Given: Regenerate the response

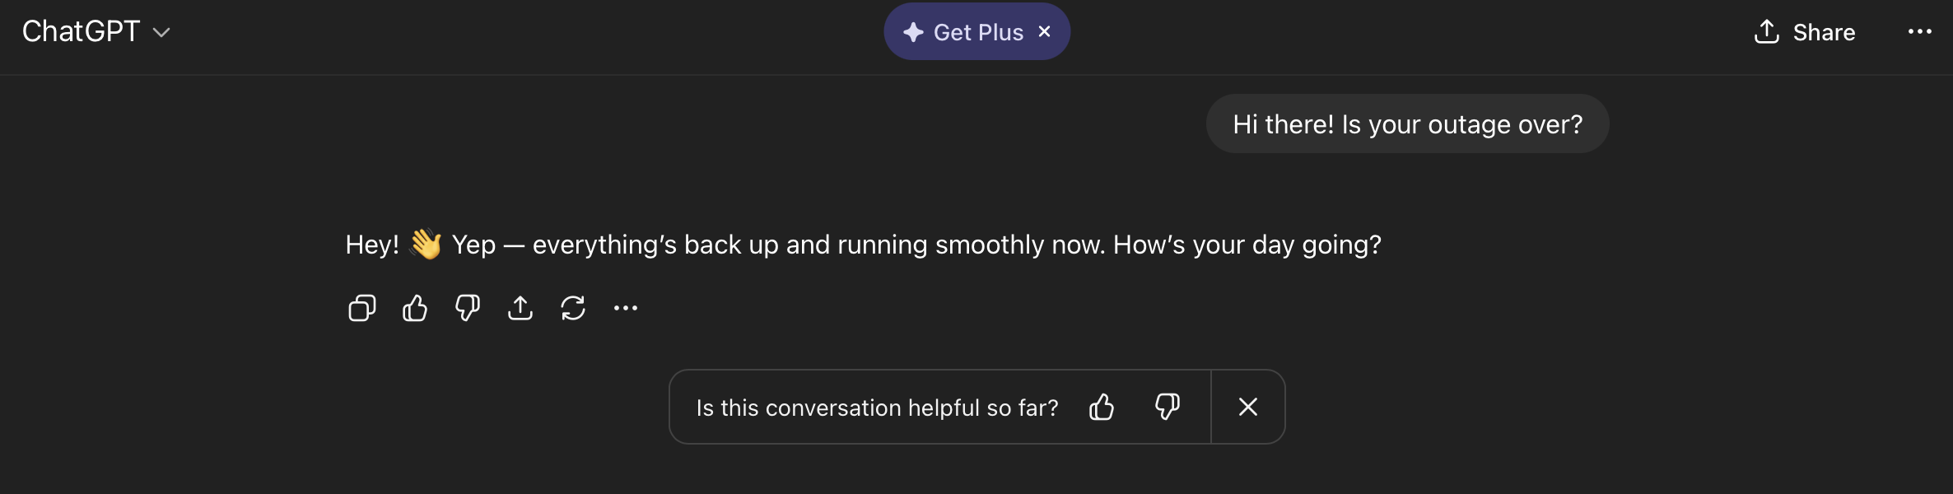Looking at the screenshot, I should pyautogui.click(x=573, y=308).
